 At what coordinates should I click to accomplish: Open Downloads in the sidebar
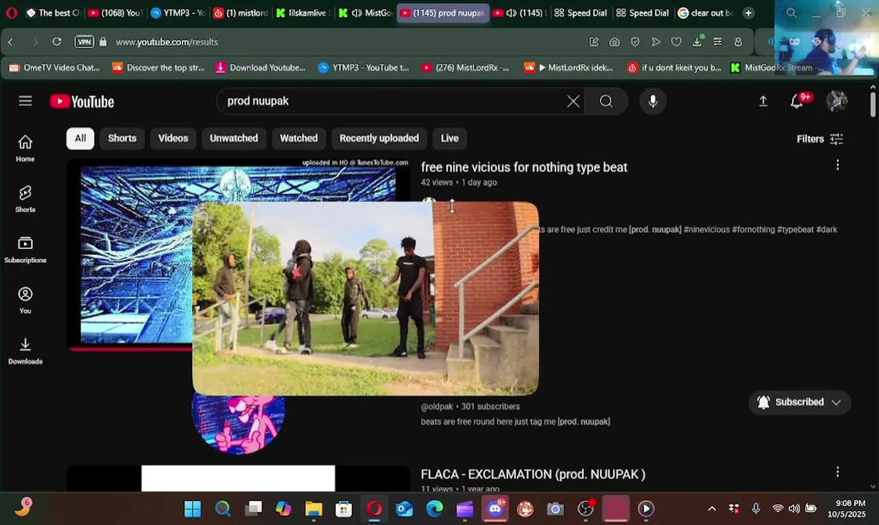coord(26,351)
